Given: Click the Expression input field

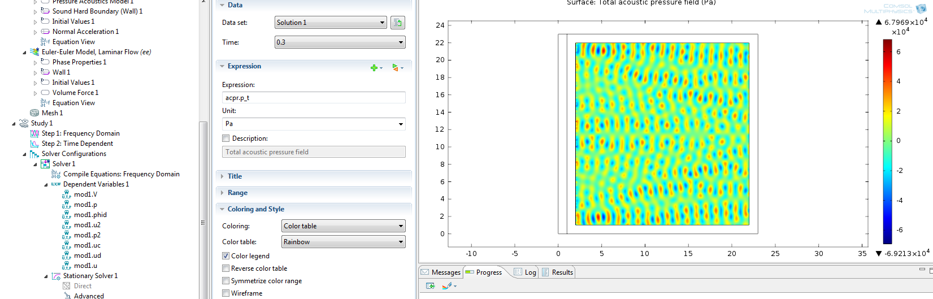Looking at the screenshot, I should coord(314,98).
